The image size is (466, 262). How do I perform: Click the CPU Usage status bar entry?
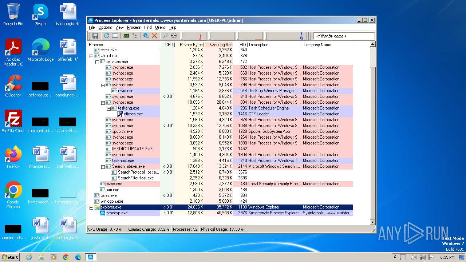tap(107, 230)
